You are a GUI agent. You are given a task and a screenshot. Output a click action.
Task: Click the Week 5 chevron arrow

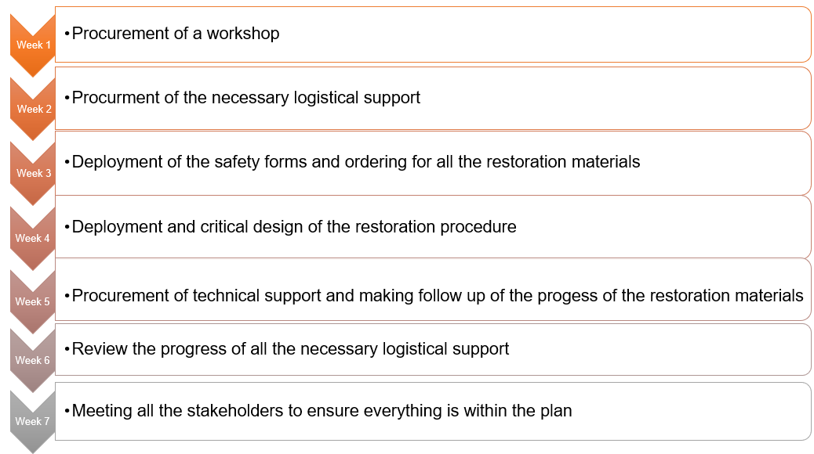click(33, 301)
